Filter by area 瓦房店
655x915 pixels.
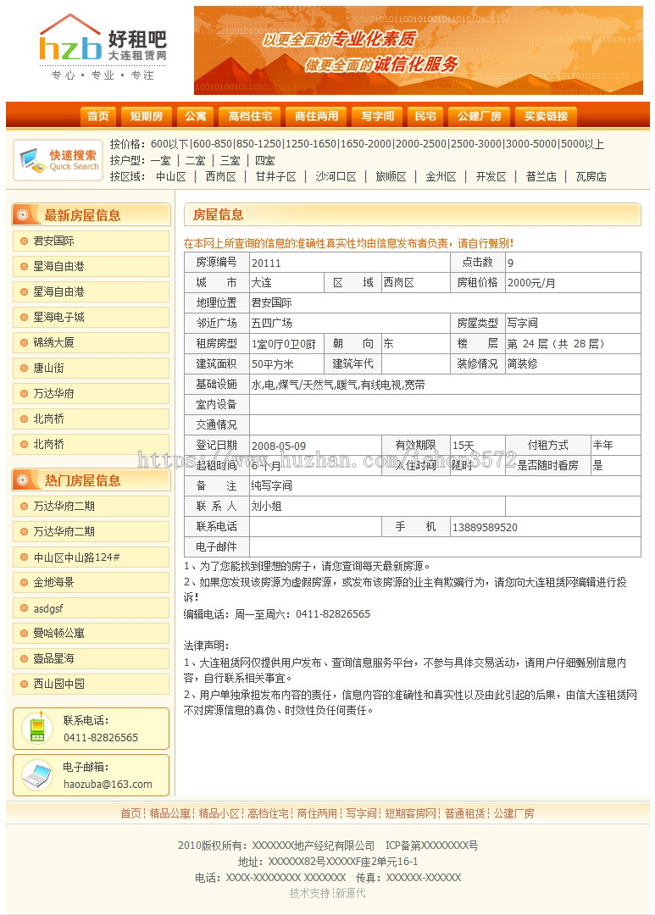[x=591, y=177]
